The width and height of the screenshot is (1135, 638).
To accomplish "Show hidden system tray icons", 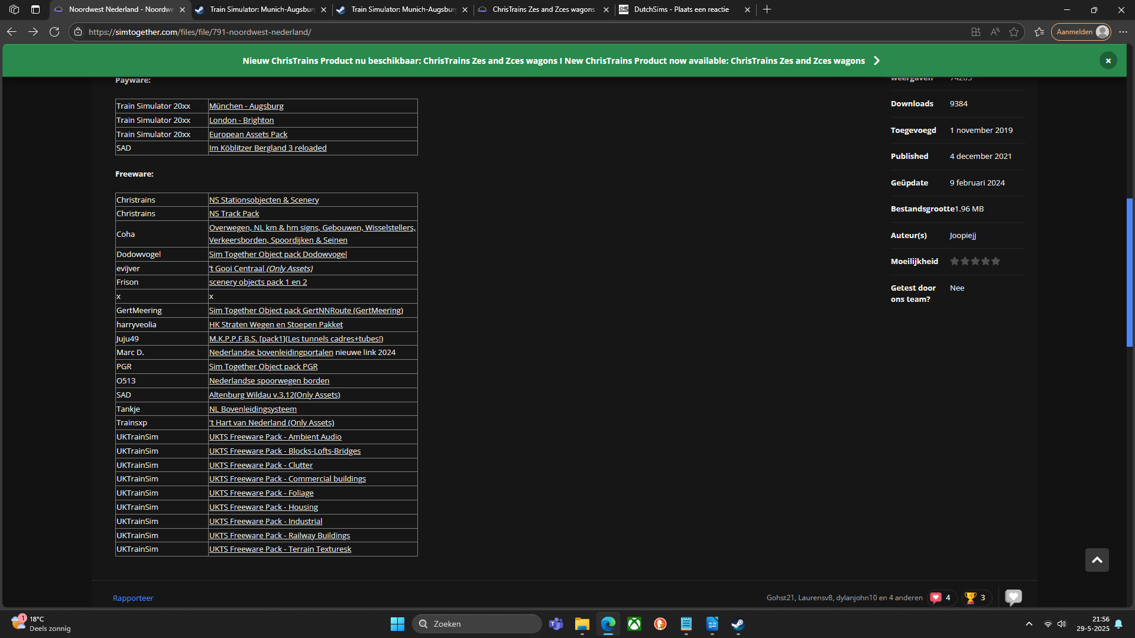I will pyautogui.click(x=1029, y=624).
